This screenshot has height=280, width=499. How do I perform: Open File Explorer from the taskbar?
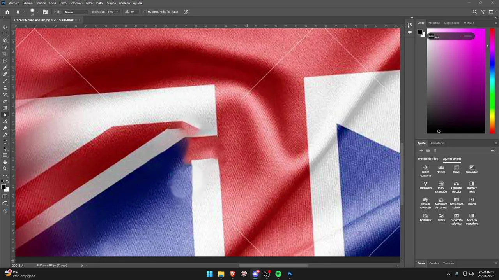tap(221, 274)
